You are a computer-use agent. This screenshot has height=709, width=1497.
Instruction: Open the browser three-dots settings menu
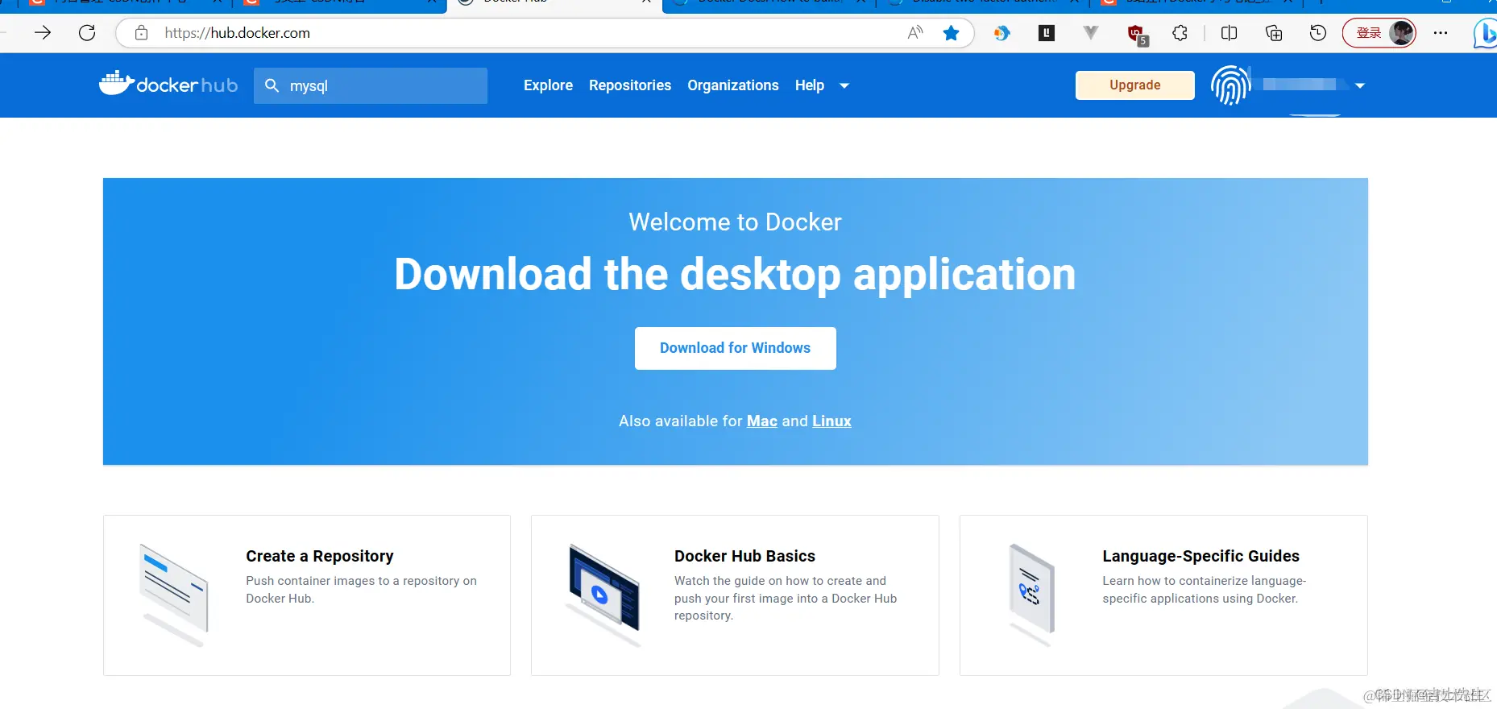(1441, 33)
